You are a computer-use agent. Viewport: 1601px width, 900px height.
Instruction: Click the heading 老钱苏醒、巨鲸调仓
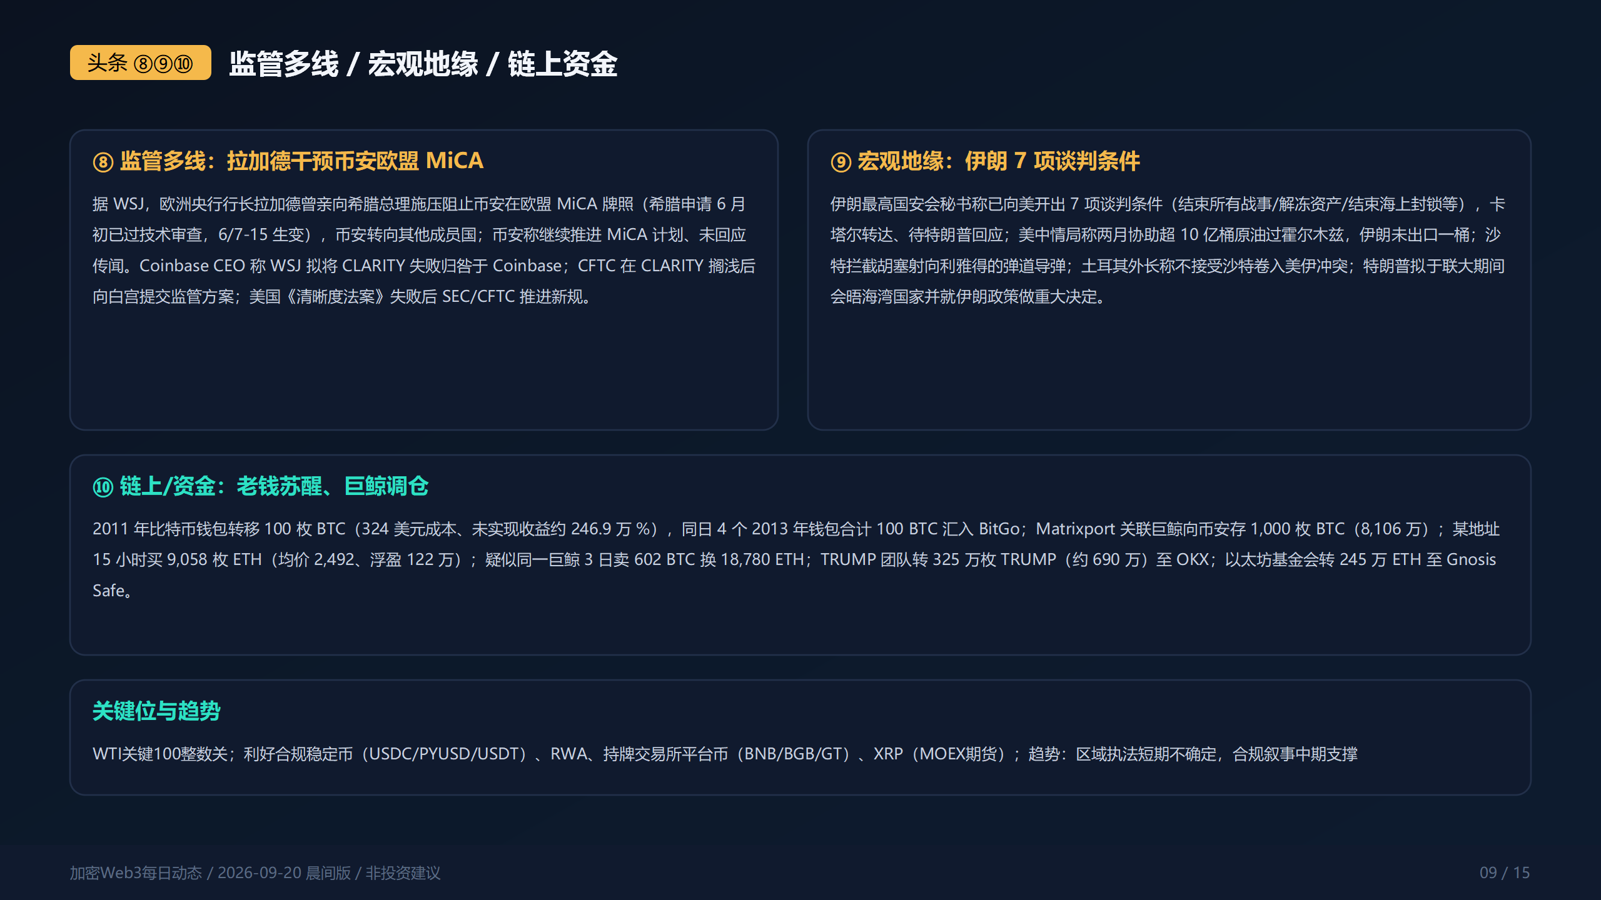[332, 486]
